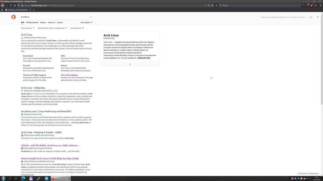Open the floppy disk app on taskbar

coord(31,178)
